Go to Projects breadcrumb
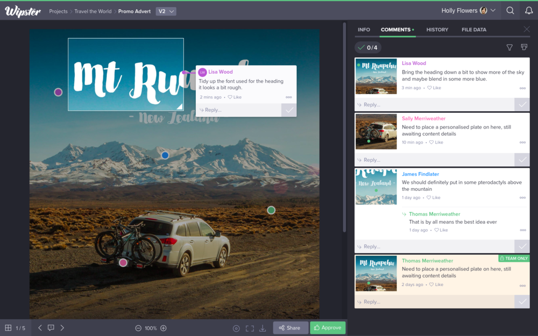The image size is (538, 336). [x=58, y=11]
